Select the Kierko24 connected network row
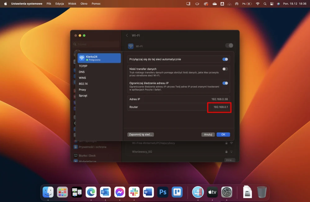The height and width of the screenshot is (202, 310). click(99, 58)
